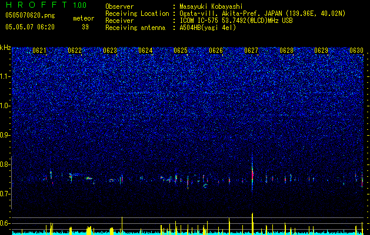
Task: Select the meteor count 39
Action: (85, 27)
